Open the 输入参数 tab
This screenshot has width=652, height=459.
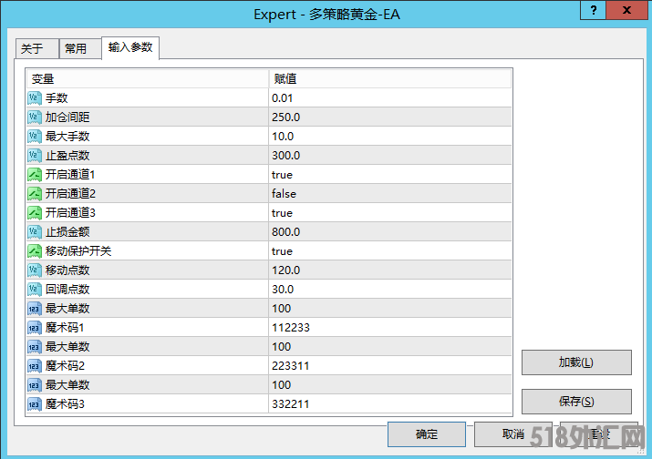[x=129, y=47]
